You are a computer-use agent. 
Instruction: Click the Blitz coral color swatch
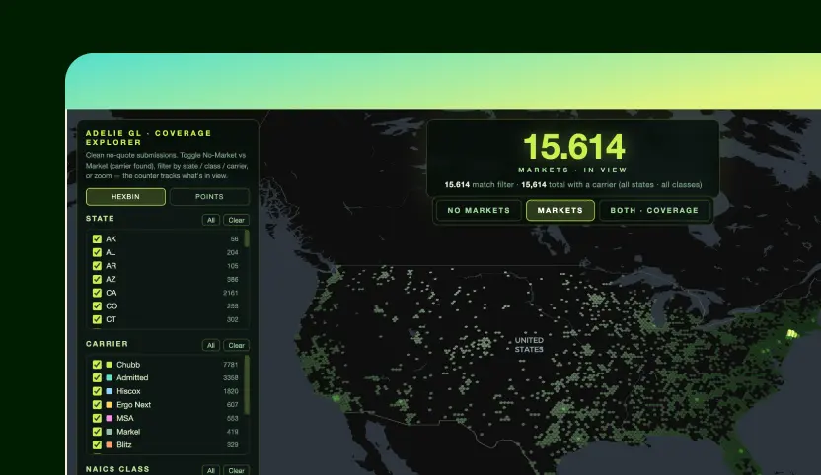[110, 445]
